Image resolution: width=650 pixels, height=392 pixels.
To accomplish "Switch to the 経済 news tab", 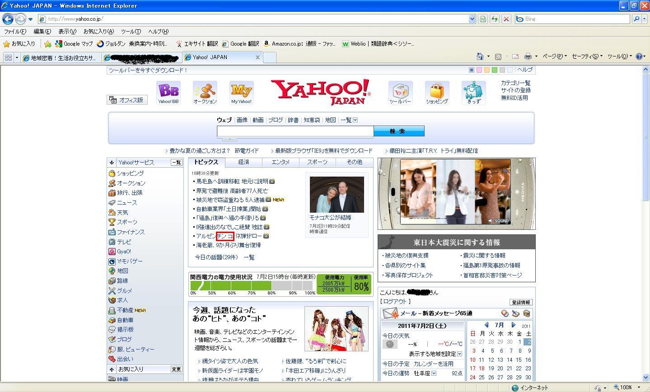I will [243, 162].
